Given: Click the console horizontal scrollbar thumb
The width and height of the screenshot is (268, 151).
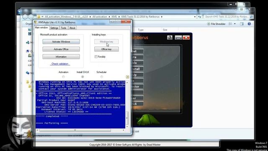Looking at the screenshot, I should pyautogui.click(x=75, y=130).
